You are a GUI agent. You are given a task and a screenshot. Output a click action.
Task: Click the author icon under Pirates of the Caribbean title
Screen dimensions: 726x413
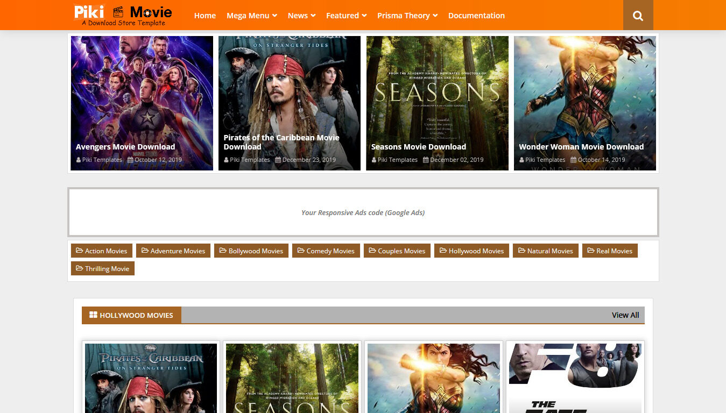point(227,160)
